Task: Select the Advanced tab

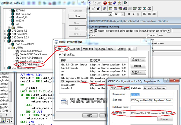Action: [160, 88]
